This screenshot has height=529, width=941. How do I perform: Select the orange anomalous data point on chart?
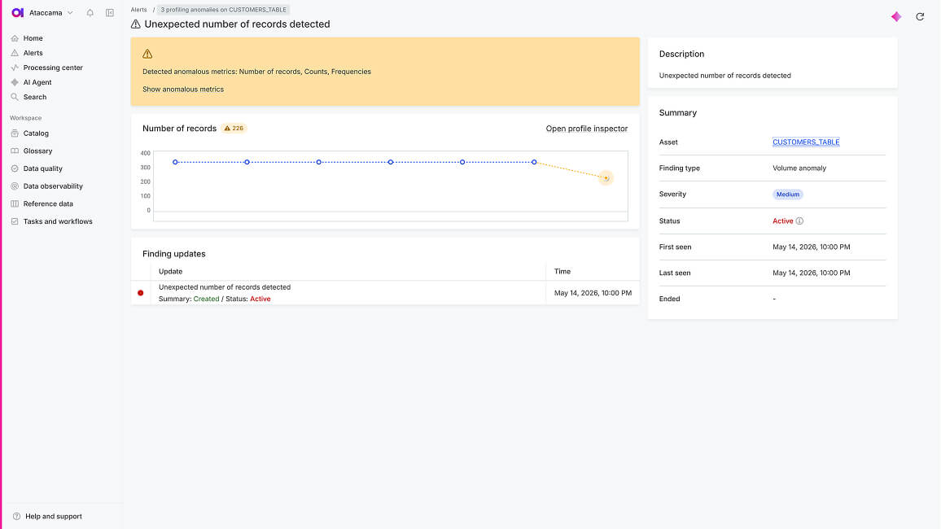(x=606, y=178)
